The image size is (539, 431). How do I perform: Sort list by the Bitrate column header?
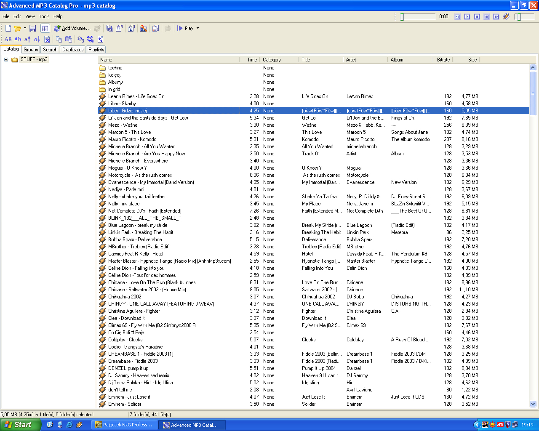pos(443,60)
